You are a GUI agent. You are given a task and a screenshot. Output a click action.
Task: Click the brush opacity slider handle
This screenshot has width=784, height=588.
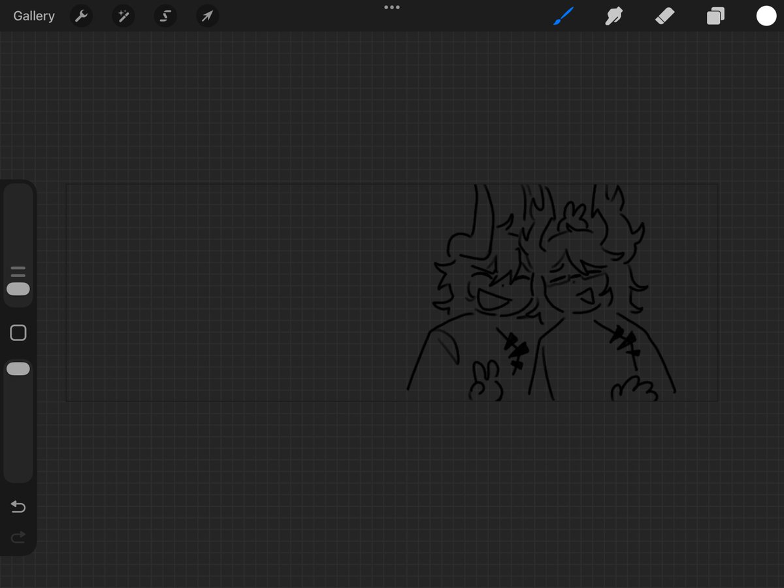click(18, 369)
